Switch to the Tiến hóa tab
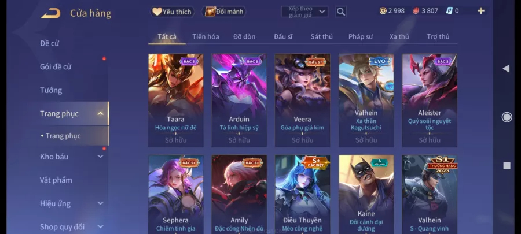The width and height of the screenshot is (521, 234). coord(206,37)
